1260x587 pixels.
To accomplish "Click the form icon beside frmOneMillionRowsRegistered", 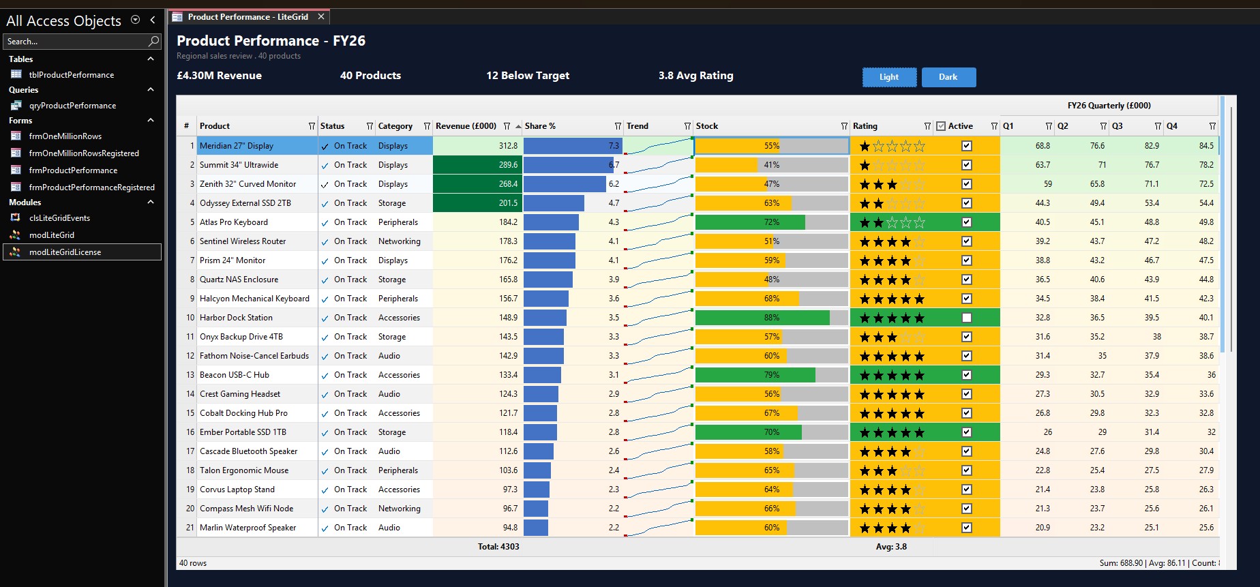I will tap(16, 153).
